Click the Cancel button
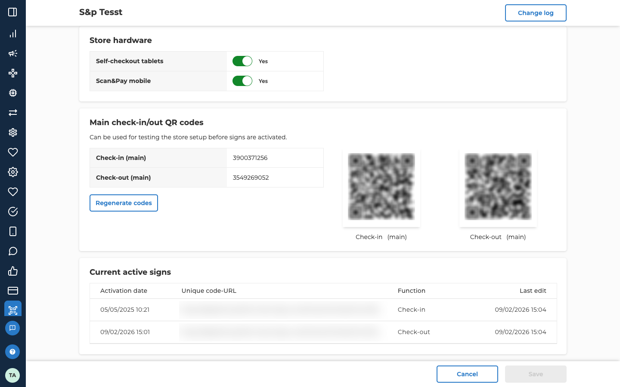Image resolution: width=620 pixels, height=387 pixels. (467, 374)
